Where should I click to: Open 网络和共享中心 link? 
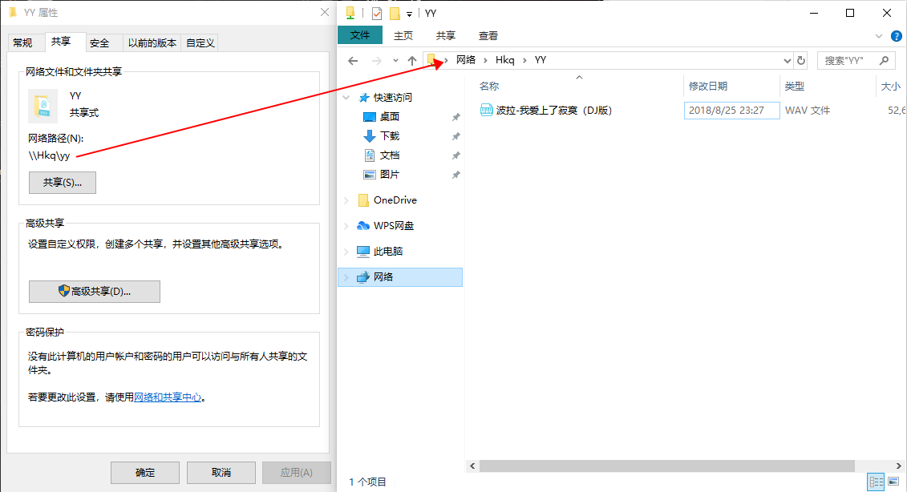click(168, 397)
